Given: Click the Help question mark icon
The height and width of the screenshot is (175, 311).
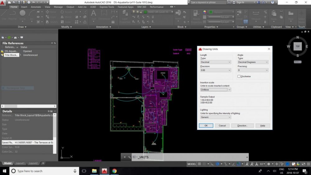Looking at the screenshot, I should pyautogui.click(x=272, y=2).
